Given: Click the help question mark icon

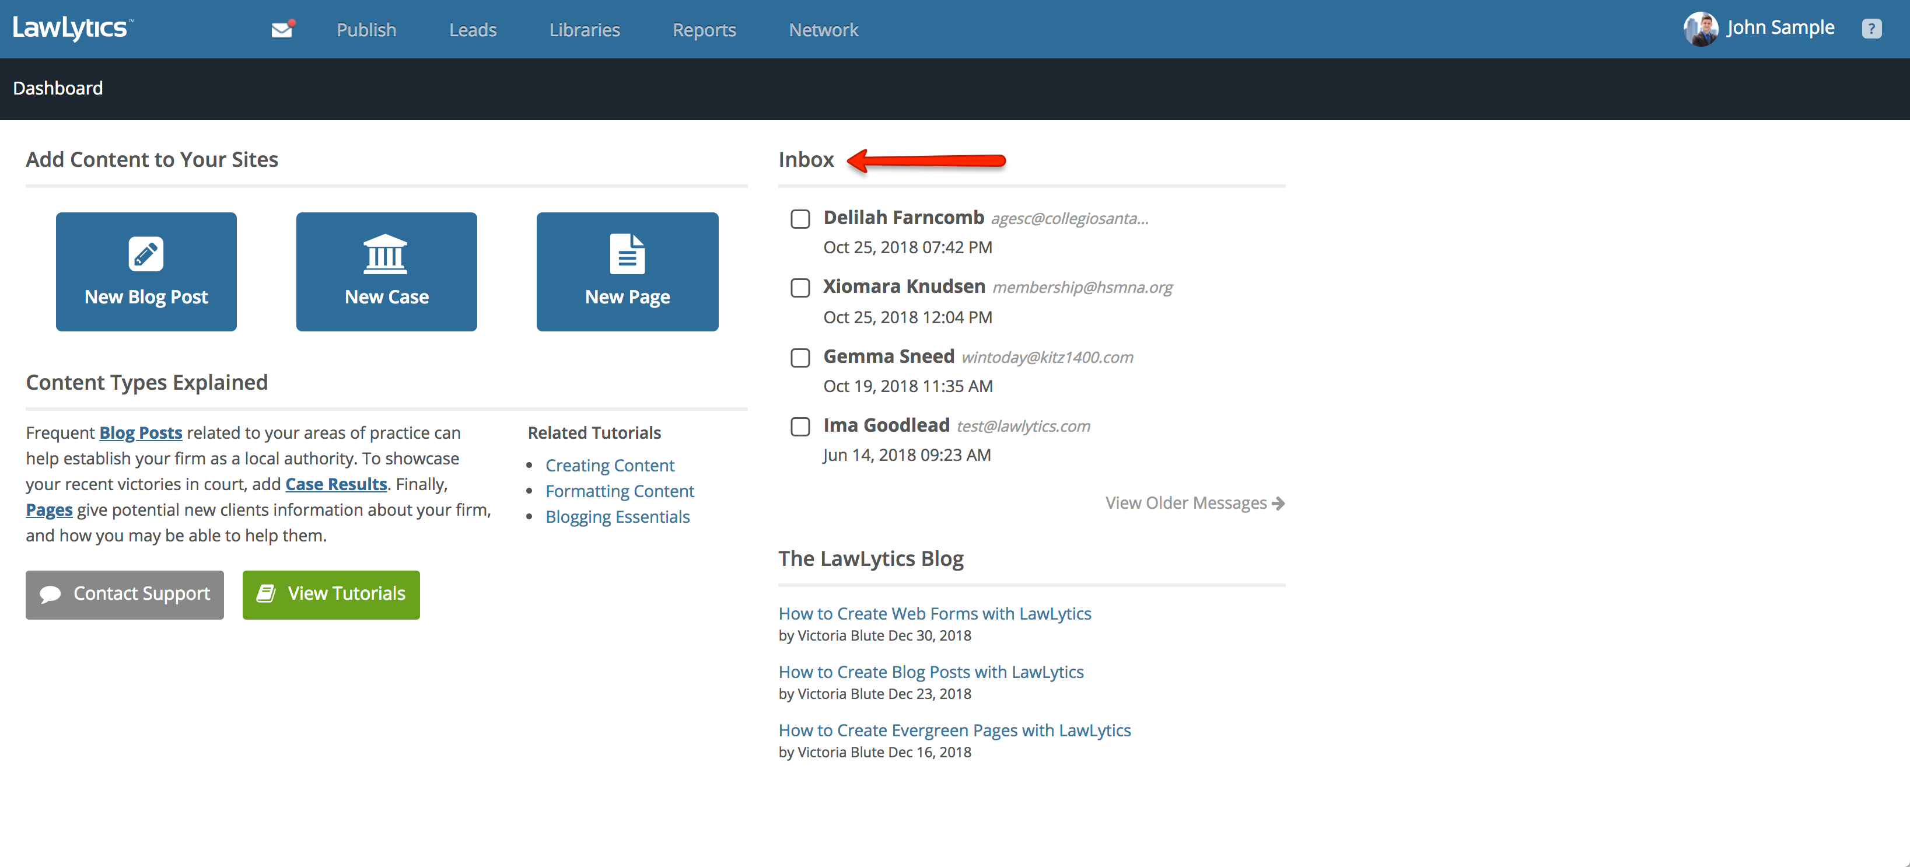Looking at the screenshot, I should click(x=1871, y=29).
